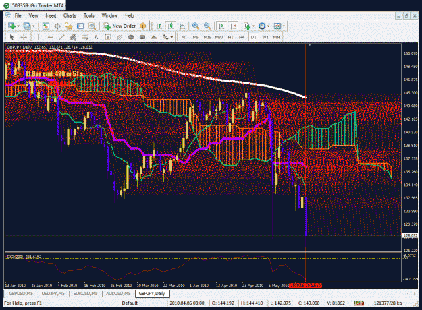This screenshot has width=422, height=310.
Task: Click the connection status 121377/28 kb
Action: click(x=388, y=303)
